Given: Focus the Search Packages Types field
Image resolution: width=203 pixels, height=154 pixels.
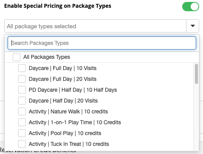Looking at the screenshot, I should coord(102,43).
